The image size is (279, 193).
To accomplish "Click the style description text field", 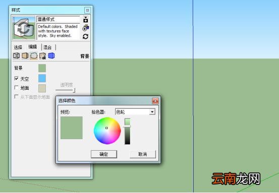I will (58, 32).
